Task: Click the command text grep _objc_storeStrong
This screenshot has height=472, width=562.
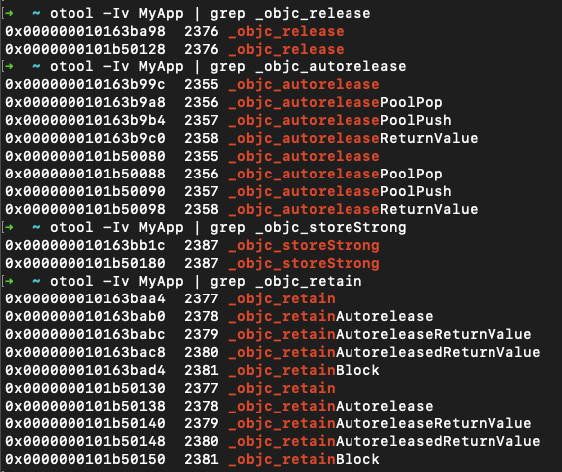Action: tap(309, 228)
